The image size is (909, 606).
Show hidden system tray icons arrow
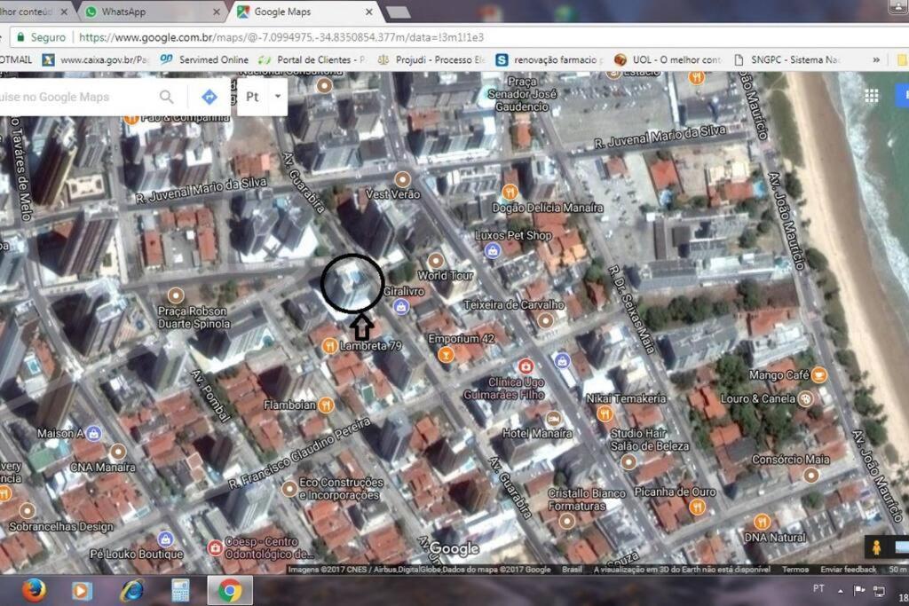point(840,590)
